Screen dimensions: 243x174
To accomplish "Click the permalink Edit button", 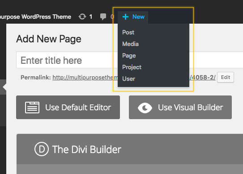I will (x=226, y=77).
